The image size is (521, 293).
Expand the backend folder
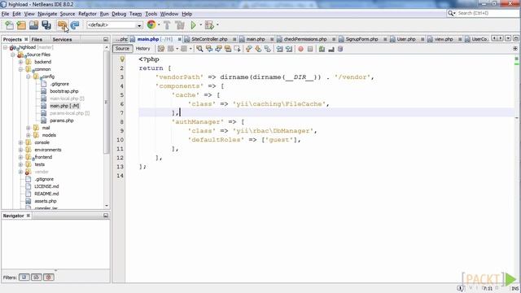20,62
